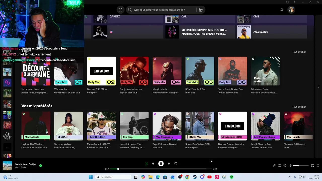Screen dimensions: 322x181
Task: Open the Metro Boomin Spider-Verse album tile
Action: [200, 32]
